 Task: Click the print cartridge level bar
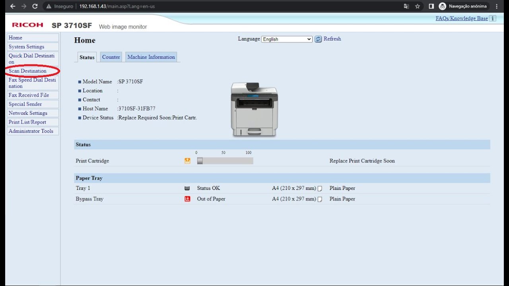225,161
